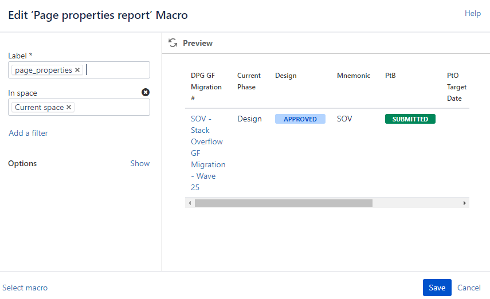Click the 'Design' value in Current Phase cell
490x299 pixels.
pos(249,119)
